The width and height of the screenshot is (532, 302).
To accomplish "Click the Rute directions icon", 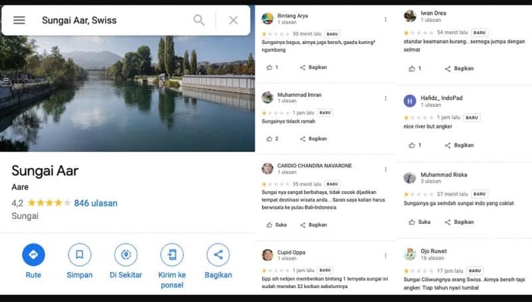I will 33,254.
